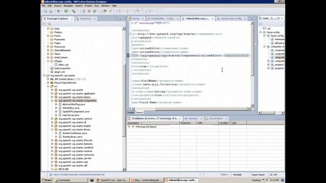
Task: Click the Outline panel collapse-all icon
Action: pyautogui.click(x=261, y=24)
